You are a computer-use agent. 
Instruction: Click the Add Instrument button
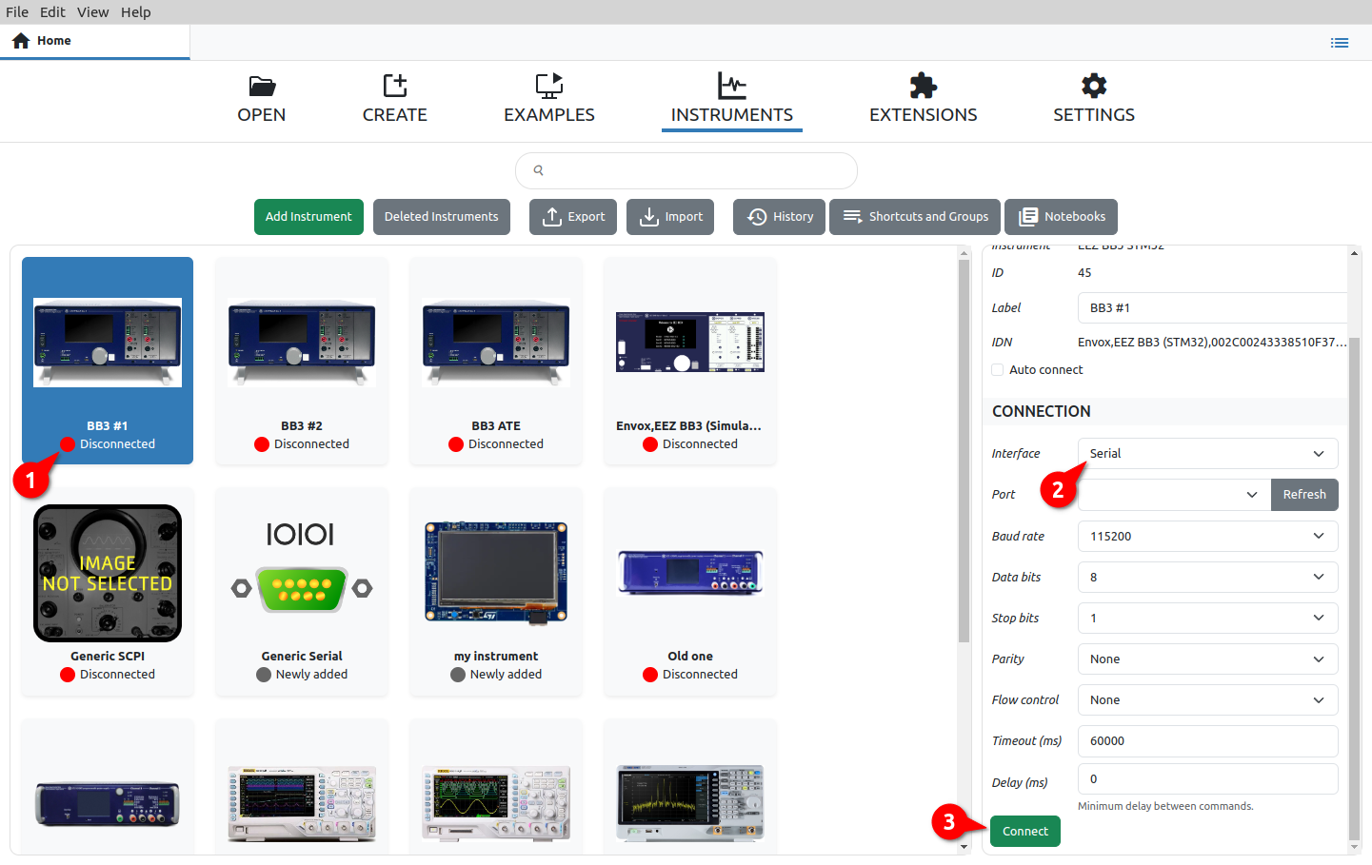(308, 217)
